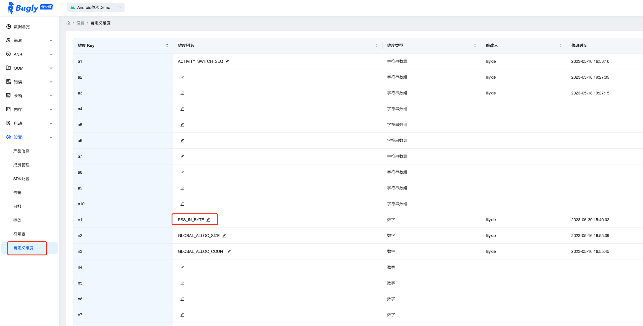Sort by 维度类型 column
The image size is (643, 326).
click(x=475, y=46)
